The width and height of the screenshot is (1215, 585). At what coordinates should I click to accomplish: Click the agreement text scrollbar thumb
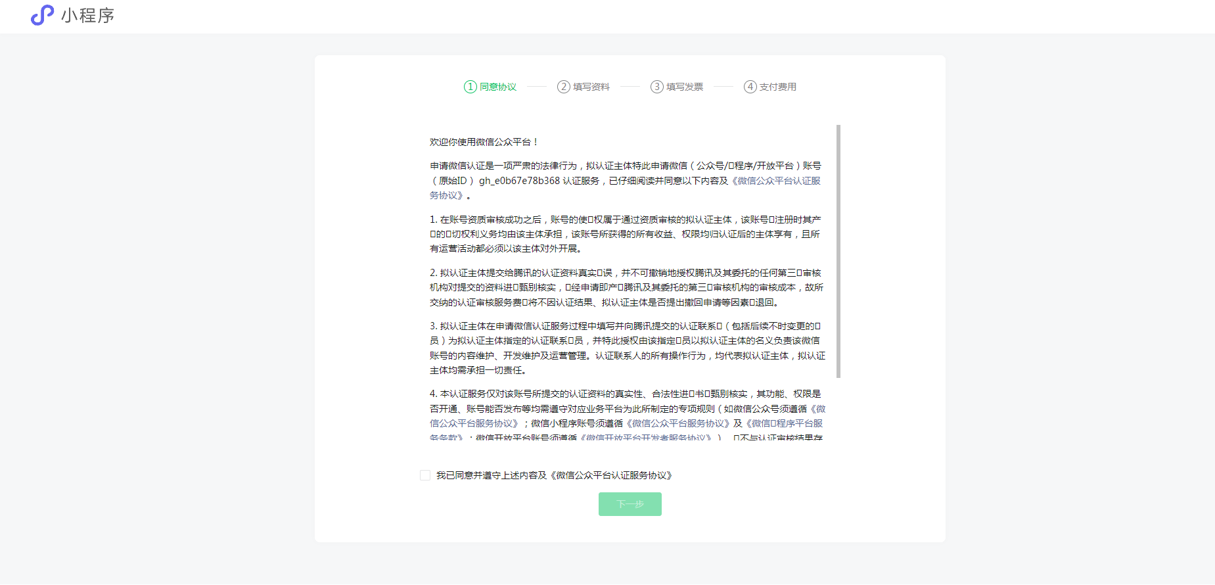tap(838, 251)
